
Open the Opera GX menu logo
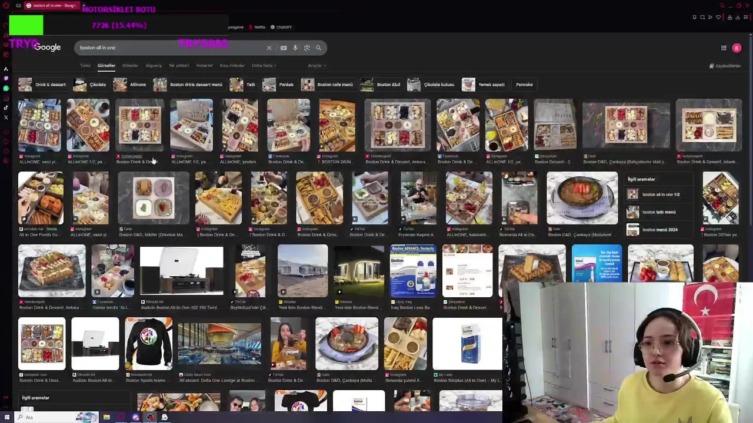(6, 5)
